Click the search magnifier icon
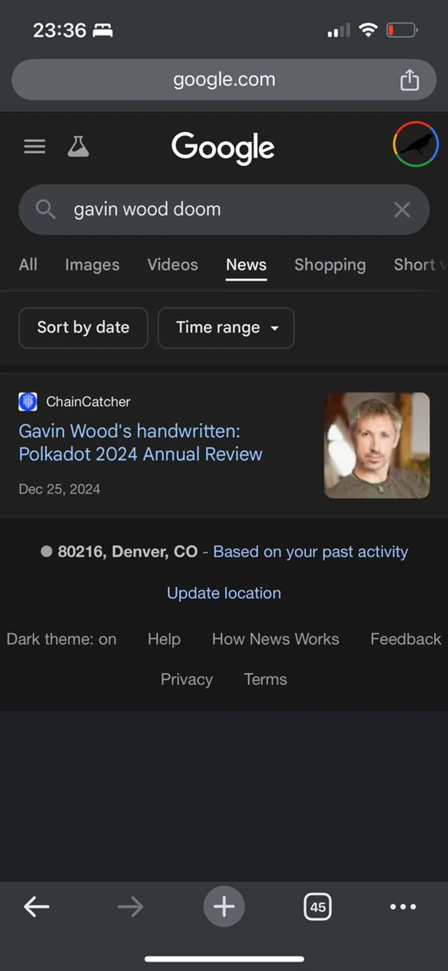The height and width of the screenshot is (971, 448). point(46,209)
